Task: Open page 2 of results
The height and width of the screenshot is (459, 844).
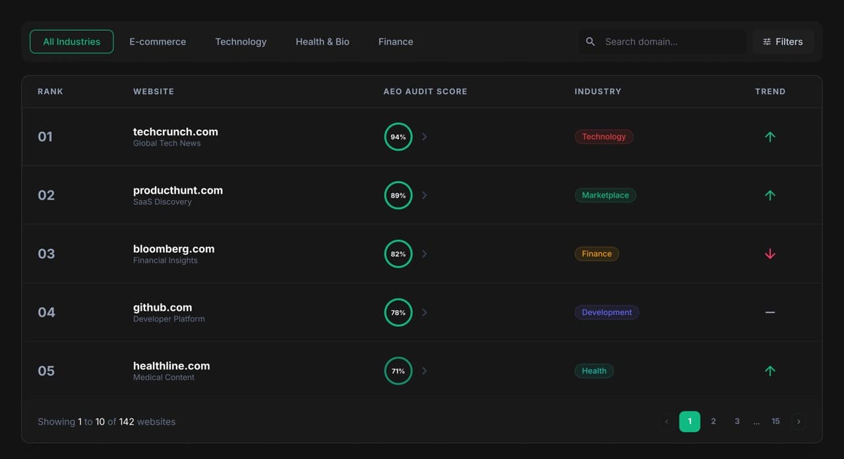Action: click(x=713, y=421)
